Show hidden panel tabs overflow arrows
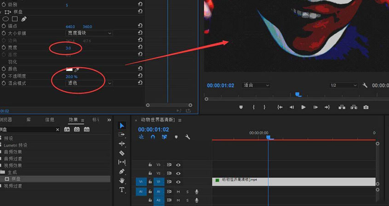 109,120
